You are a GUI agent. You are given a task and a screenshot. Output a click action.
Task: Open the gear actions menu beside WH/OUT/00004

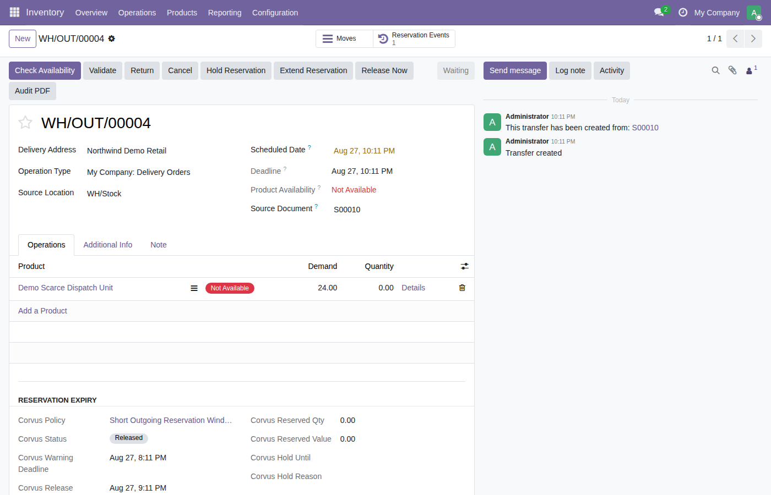pyautogui.click(x=112, y=38)
